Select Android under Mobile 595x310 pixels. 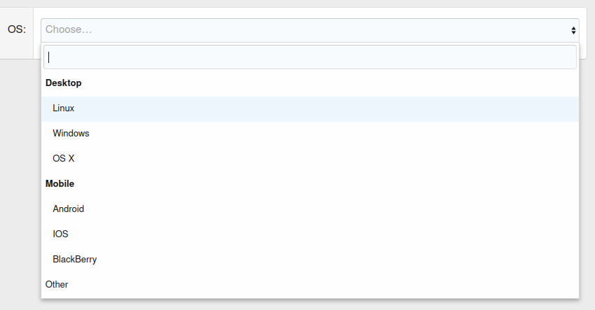(x=68, y=209)
